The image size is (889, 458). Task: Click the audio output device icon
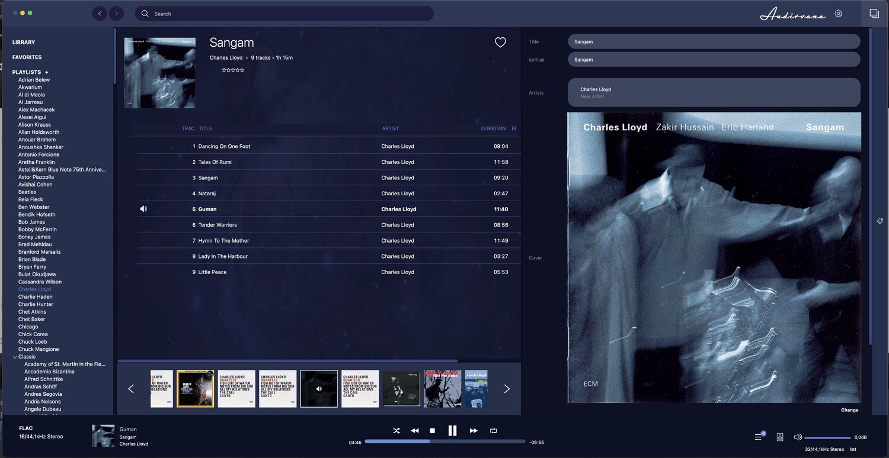(x=780, y=437)
